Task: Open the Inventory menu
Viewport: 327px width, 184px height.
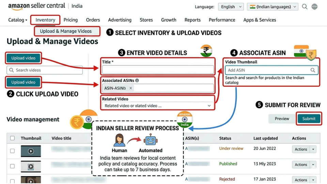Action: tap(45, 20)
